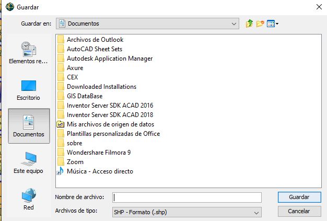Select Música - Acceso directo shortcut
The width and height of the screenshot is (327, 221).
(99, 171)
